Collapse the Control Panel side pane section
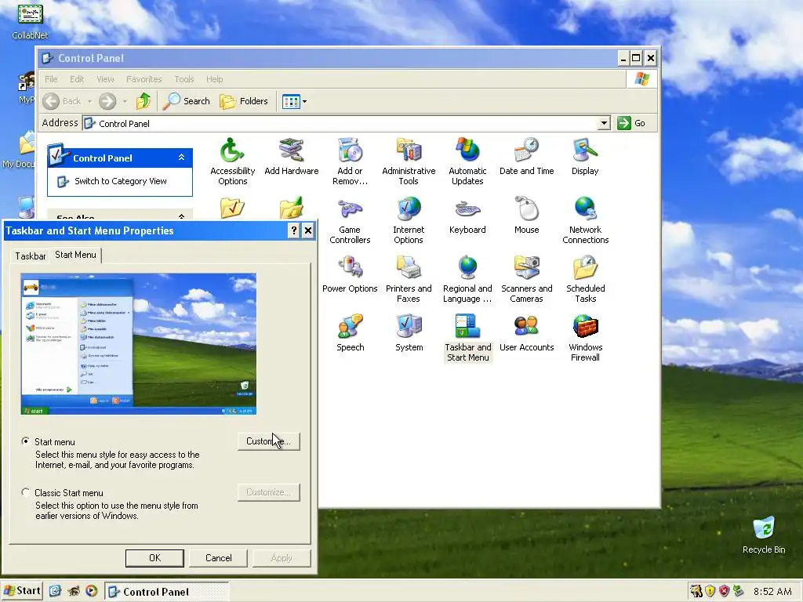 click(181, 158)
